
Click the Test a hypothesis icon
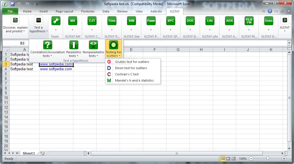coord(38,20)
